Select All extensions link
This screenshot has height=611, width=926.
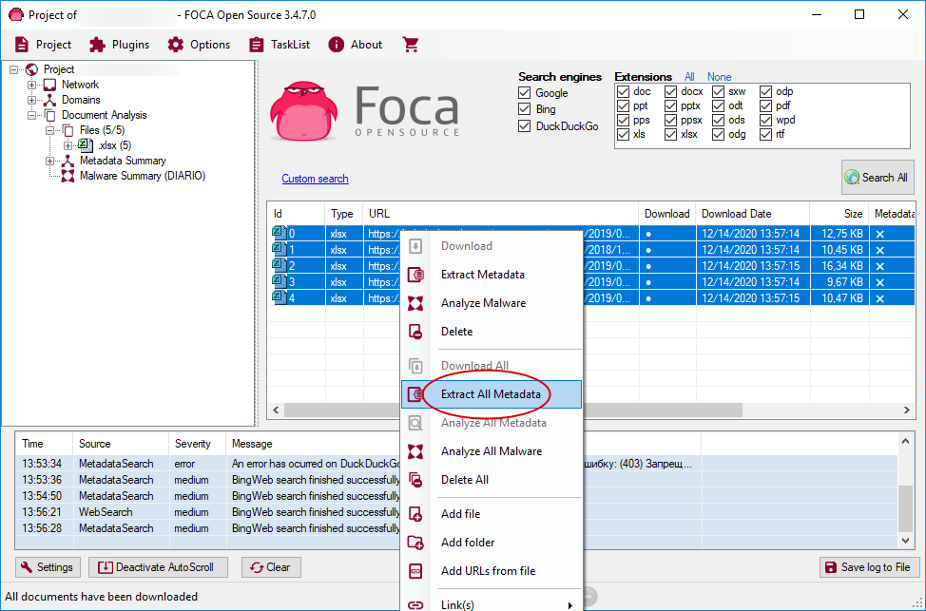point(689,77)
